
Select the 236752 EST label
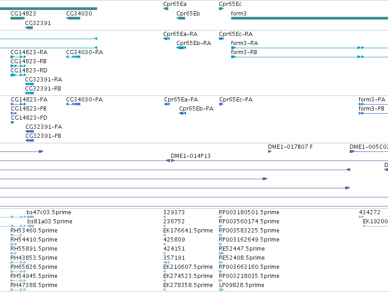174,222
